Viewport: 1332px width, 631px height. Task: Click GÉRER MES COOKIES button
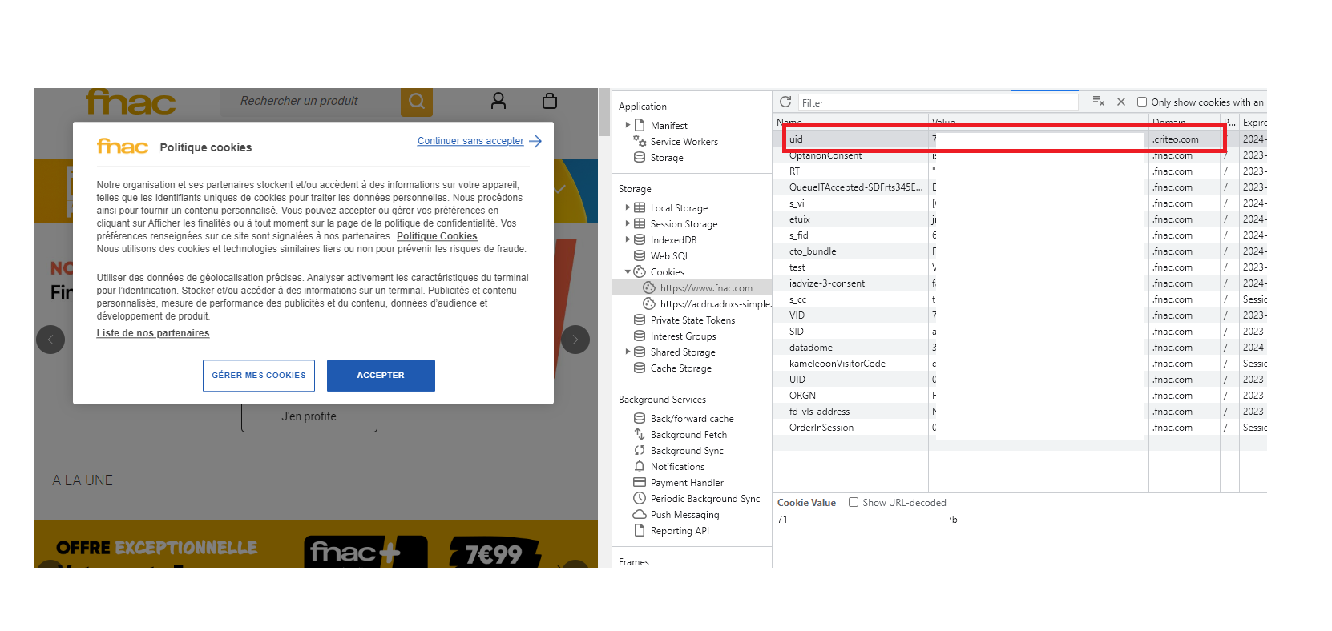[x=259, y=376]
